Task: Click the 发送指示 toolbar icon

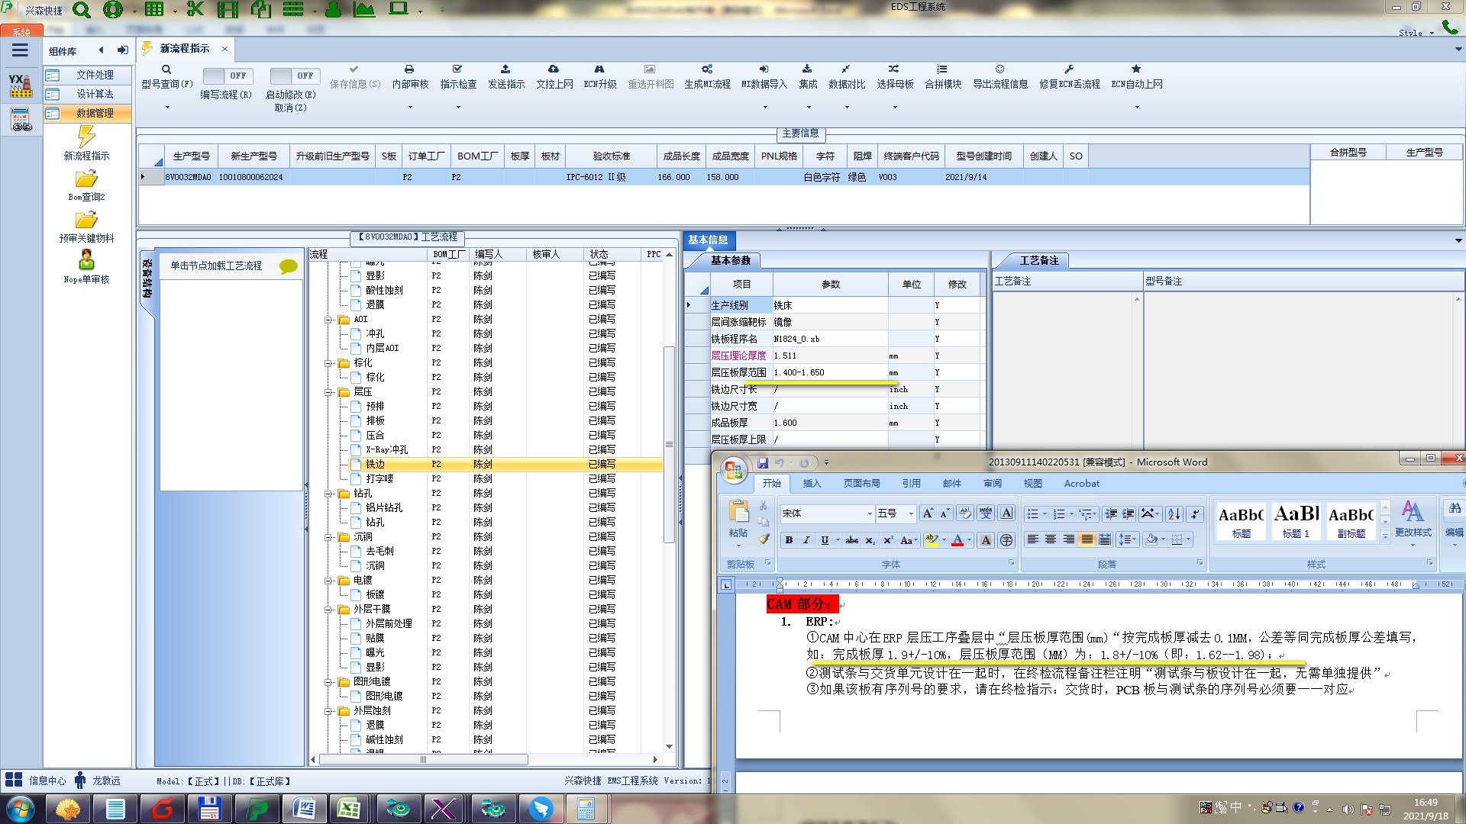Action: pos(505,69)
